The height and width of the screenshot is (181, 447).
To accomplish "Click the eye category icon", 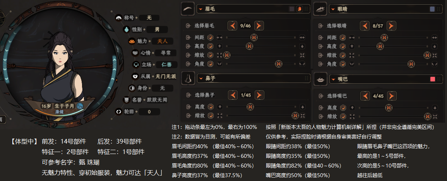I will [320, 9].
